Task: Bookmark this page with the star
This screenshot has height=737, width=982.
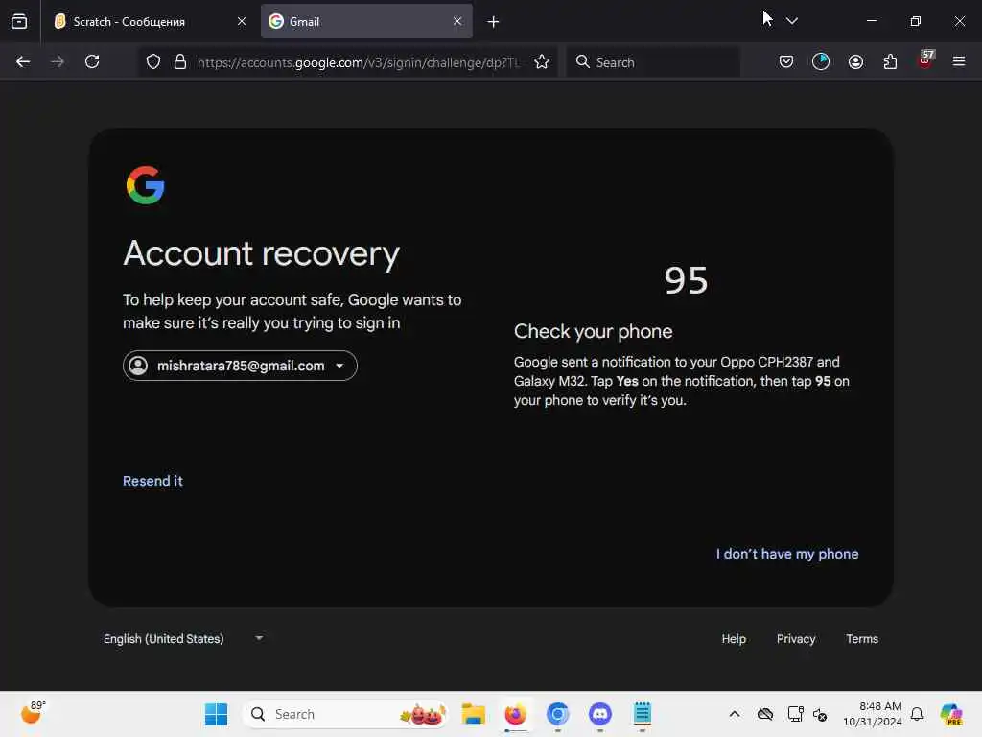Action: [542, 62]
